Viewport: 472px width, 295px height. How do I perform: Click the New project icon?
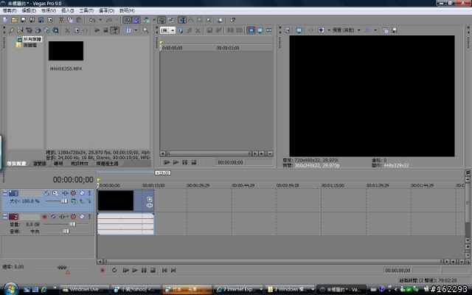tap(5, 20)
